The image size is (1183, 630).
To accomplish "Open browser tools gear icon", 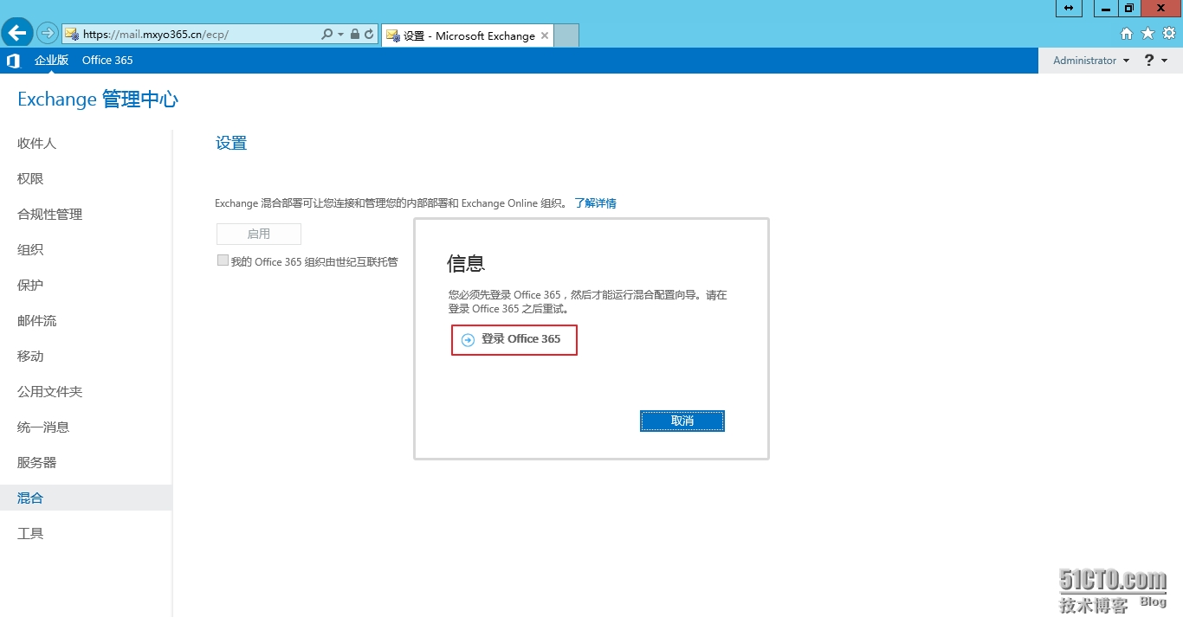I will tap(1168, 34).
